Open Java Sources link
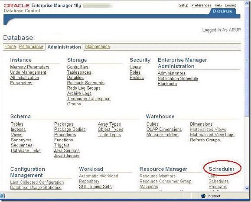The height and width of the screenshot is (202, 251). click(67, 150)
